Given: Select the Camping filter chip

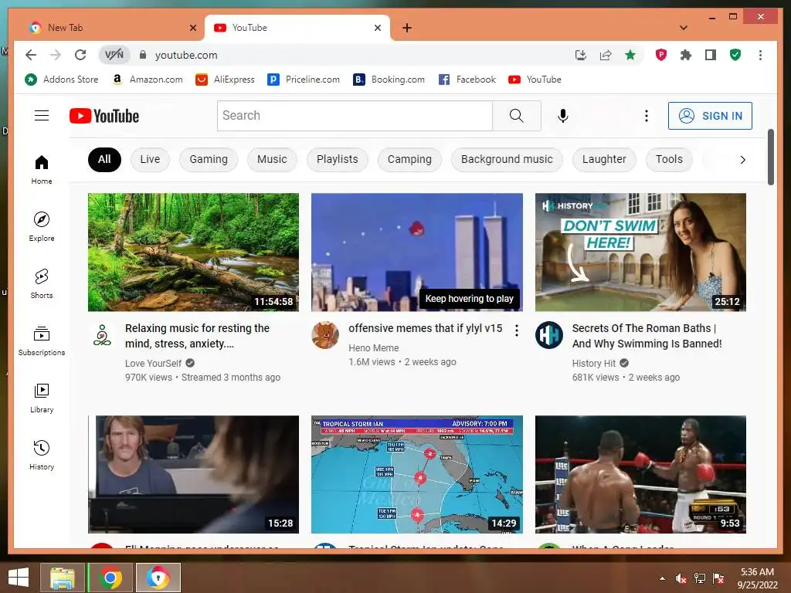Looking at the screenshot, I should [409, 159].
